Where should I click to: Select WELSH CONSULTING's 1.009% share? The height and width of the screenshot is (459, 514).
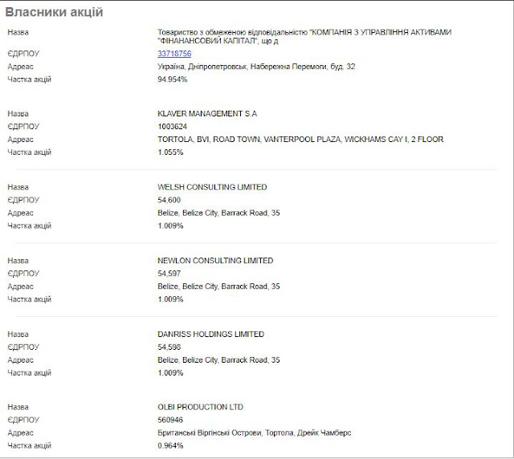pyautogui.click(x=170, y=225)
